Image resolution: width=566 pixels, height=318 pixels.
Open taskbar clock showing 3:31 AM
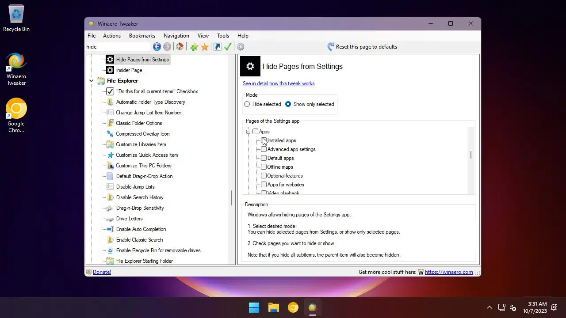[535, 307]
